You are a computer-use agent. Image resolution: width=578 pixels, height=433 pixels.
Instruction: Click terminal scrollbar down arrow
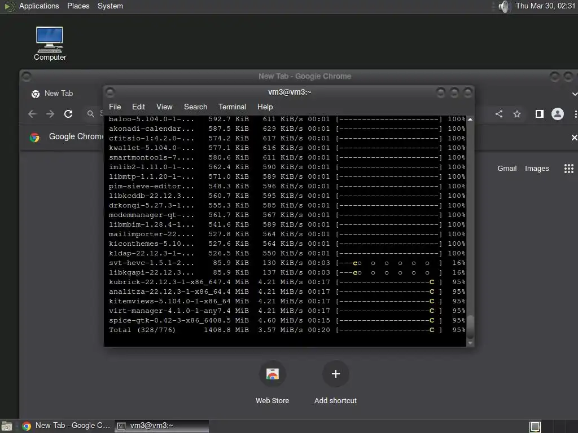(x=470, y=343)
